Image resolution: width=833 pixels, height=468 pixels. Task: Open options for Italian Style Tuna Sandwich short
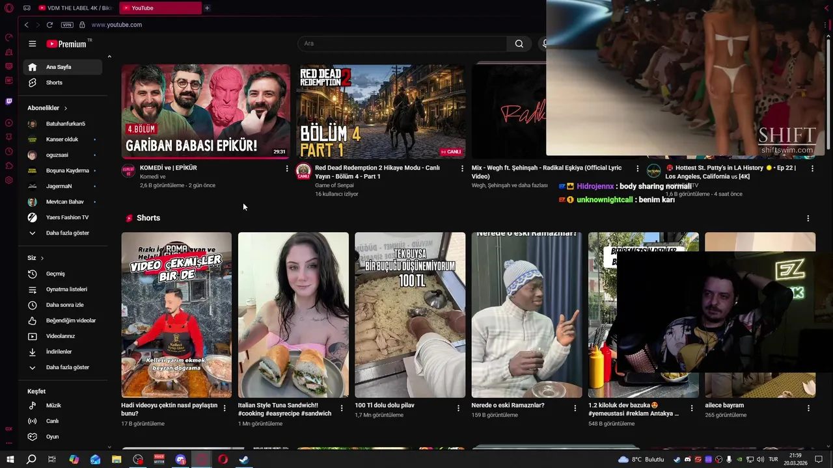coord(341,408)
